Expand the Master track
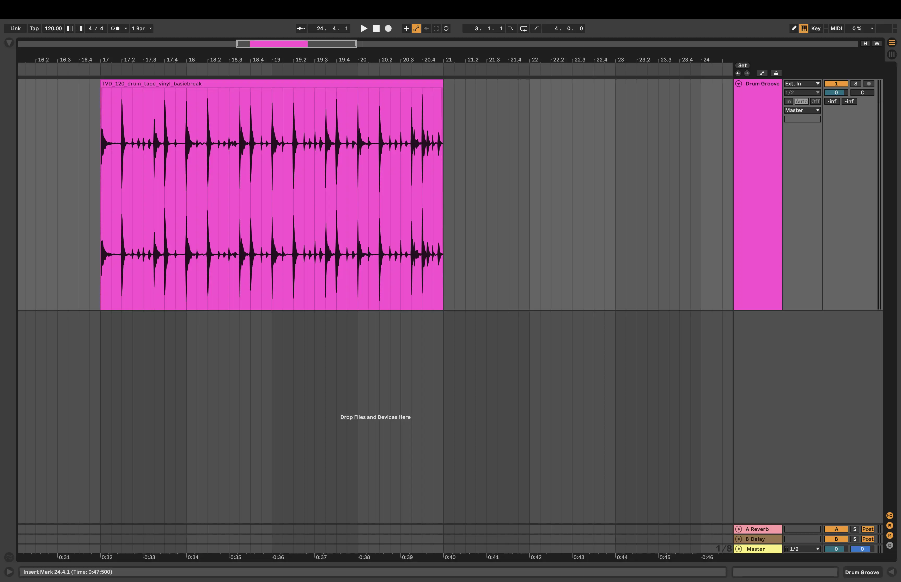The image size is (901, 582). tap(738, 549)
